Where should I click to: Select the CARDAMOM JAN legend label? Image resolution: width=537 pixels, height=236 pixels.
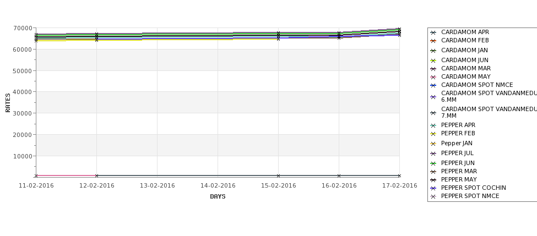pos(464,50)
